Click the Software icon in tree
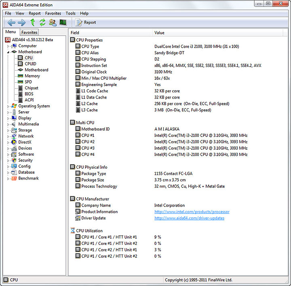This screenshot has height=286, width=291. point(14,154)
